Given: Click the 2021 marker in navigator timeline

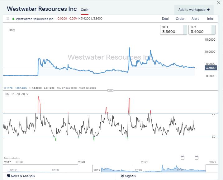Looking at the screenshot, I should pos(180,170).
